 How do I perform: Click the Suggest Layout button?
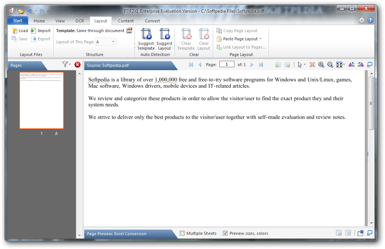click(x=164, y=39)
